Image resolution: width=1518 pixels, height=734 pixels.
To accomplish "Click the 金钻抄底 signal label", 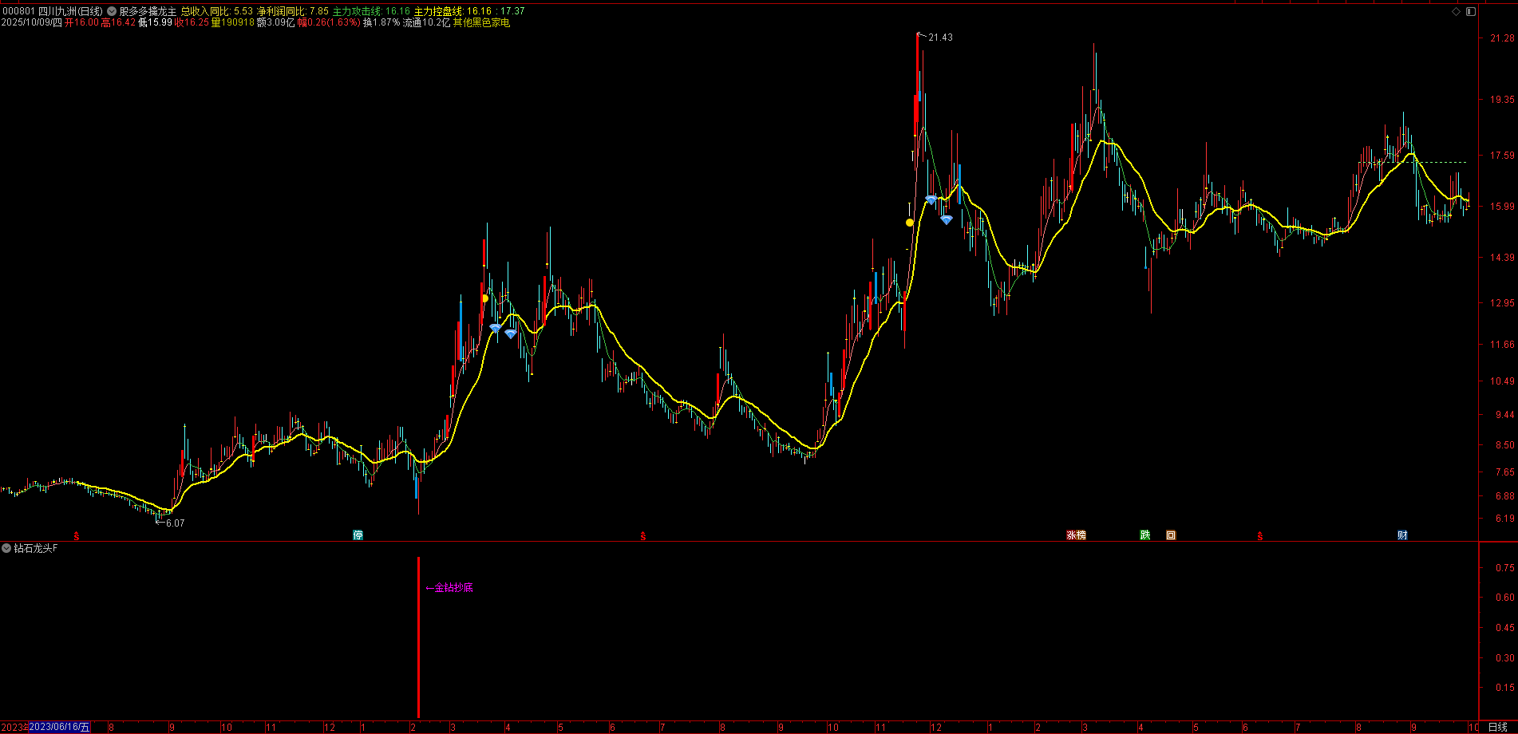I will click(x=453, y=588).
